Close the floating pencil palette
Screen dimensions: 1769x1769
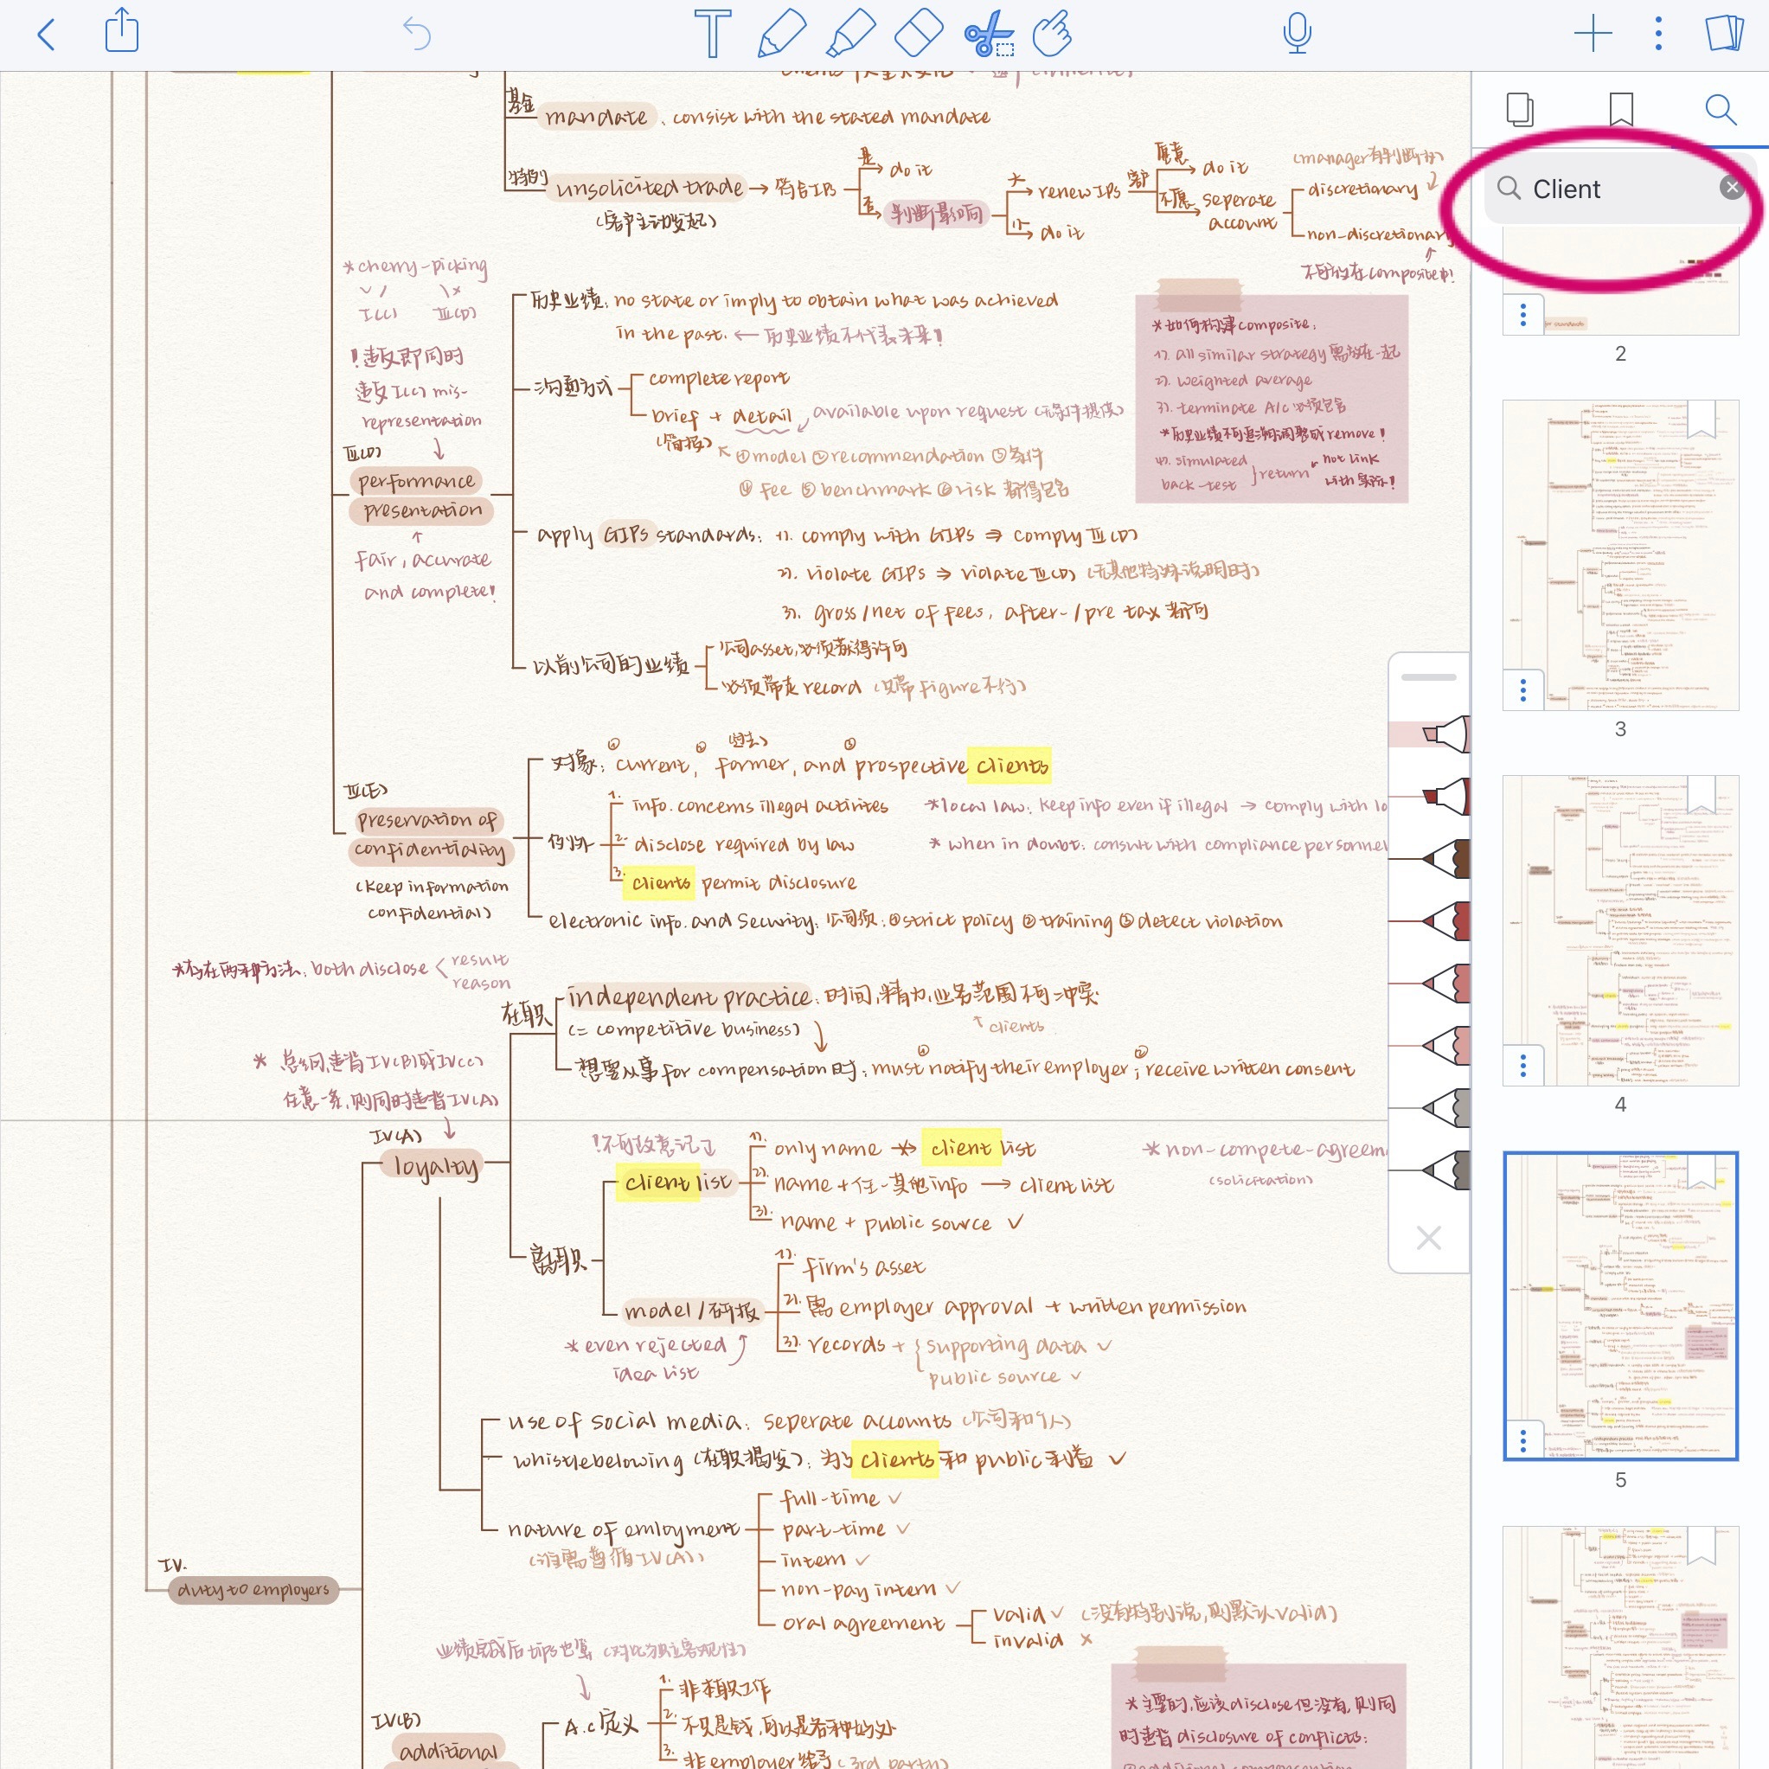(1428, 1238)
